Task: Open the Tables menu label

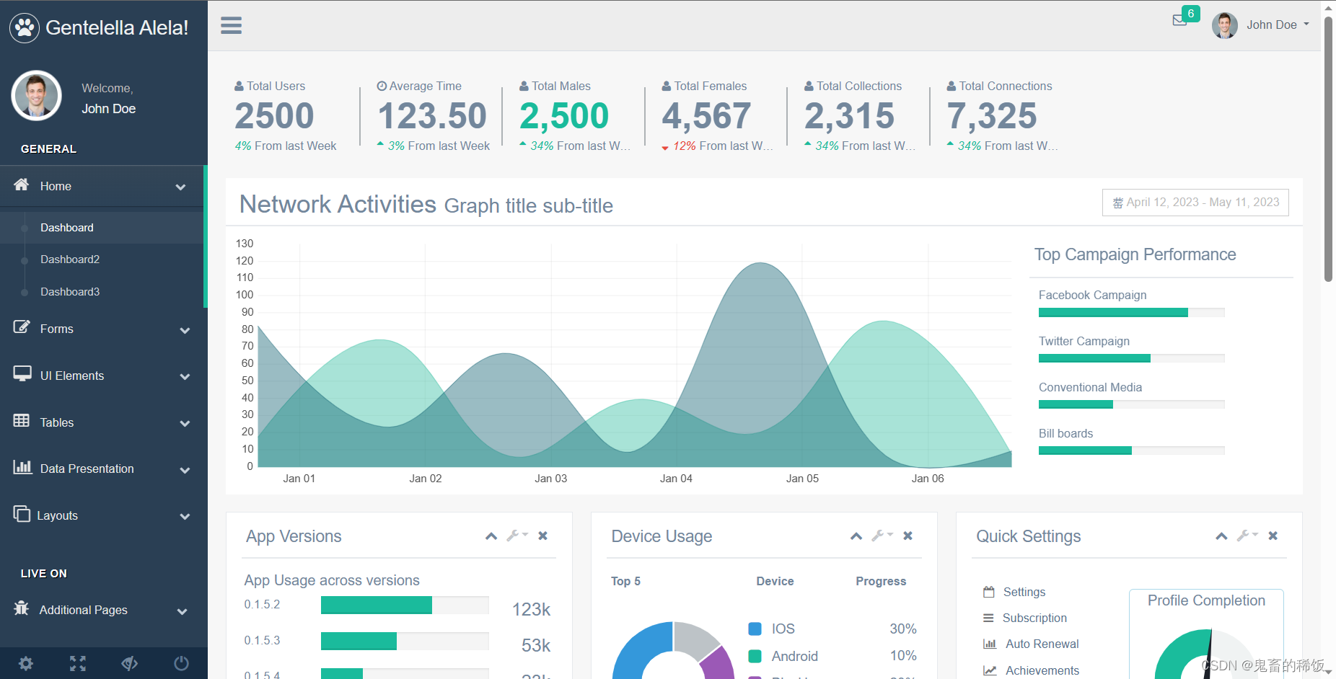Action: point(57,422)
